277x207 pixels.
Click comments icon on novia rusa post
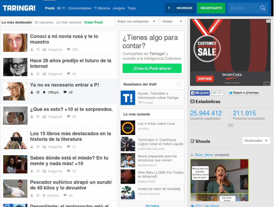(68, 50)
